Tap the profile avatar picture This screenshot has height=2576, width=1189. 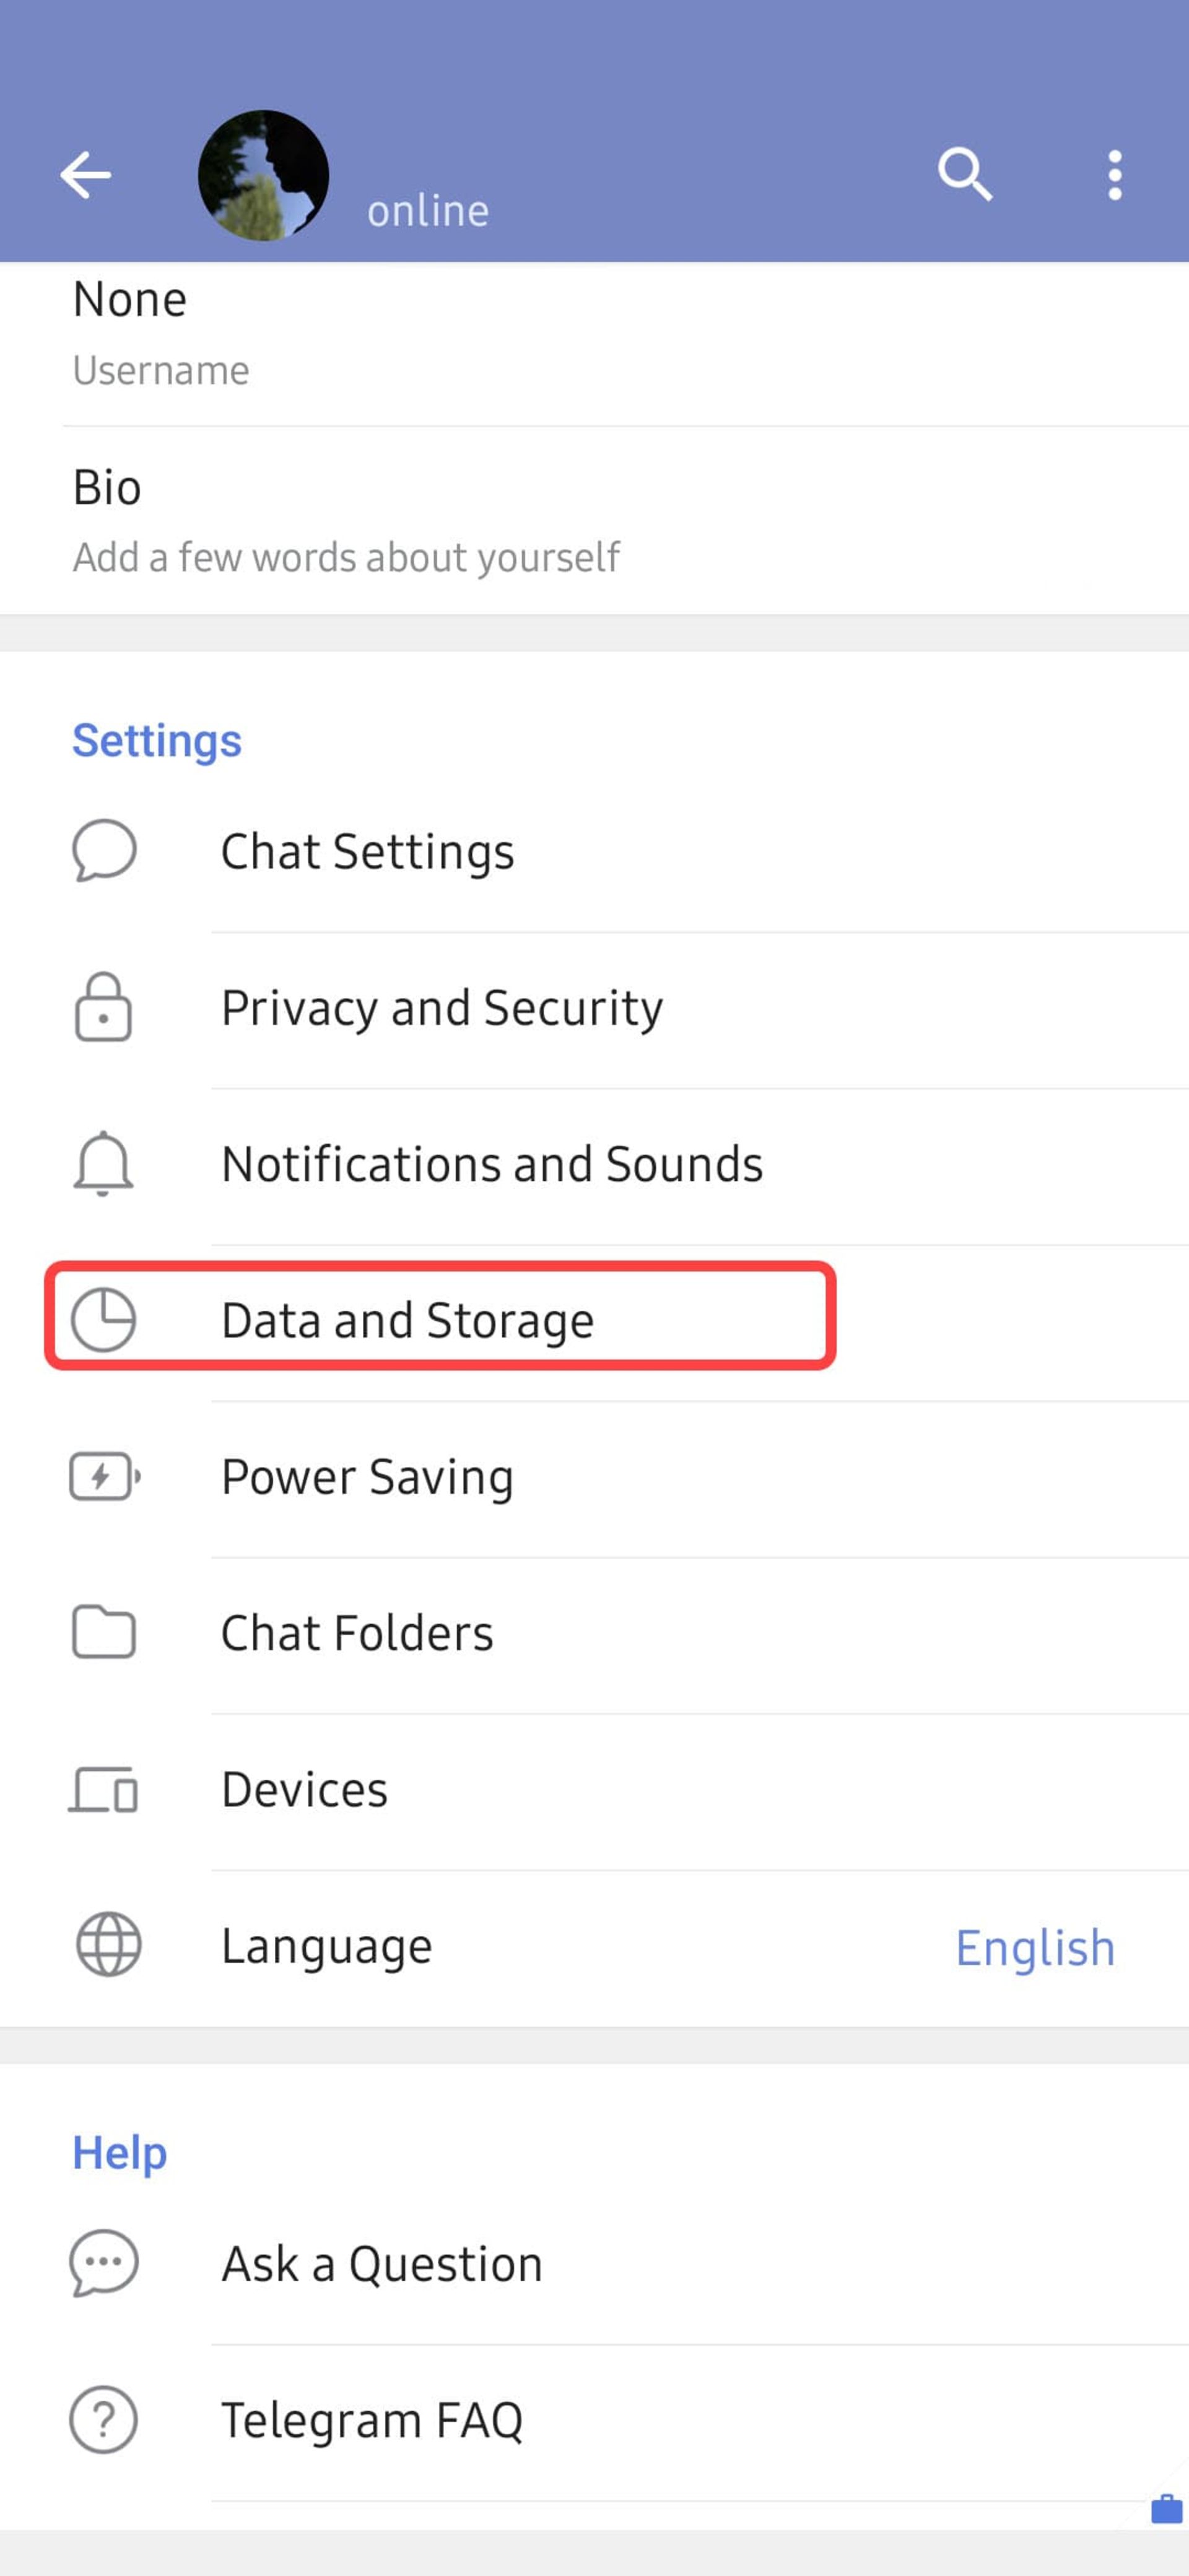point(263,175)
